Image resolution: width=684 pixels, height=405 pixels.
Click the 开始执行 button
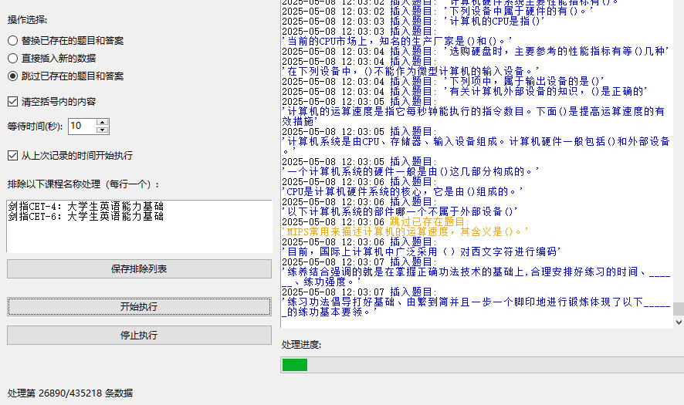tap(139, 306)
